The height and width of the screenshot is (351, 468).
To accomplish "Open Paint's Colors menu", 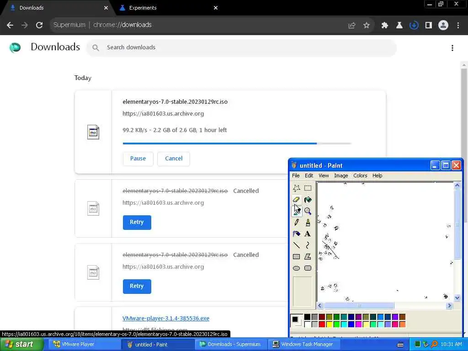I will 360,175.
